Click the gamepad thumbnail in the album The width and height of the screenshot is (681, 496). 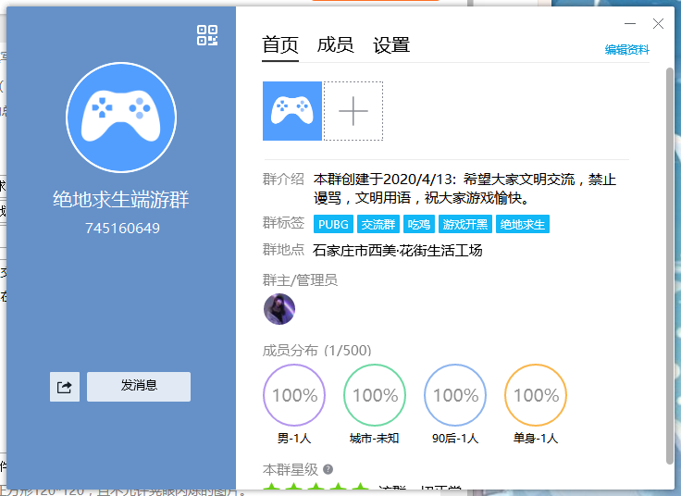coord(292,111)
